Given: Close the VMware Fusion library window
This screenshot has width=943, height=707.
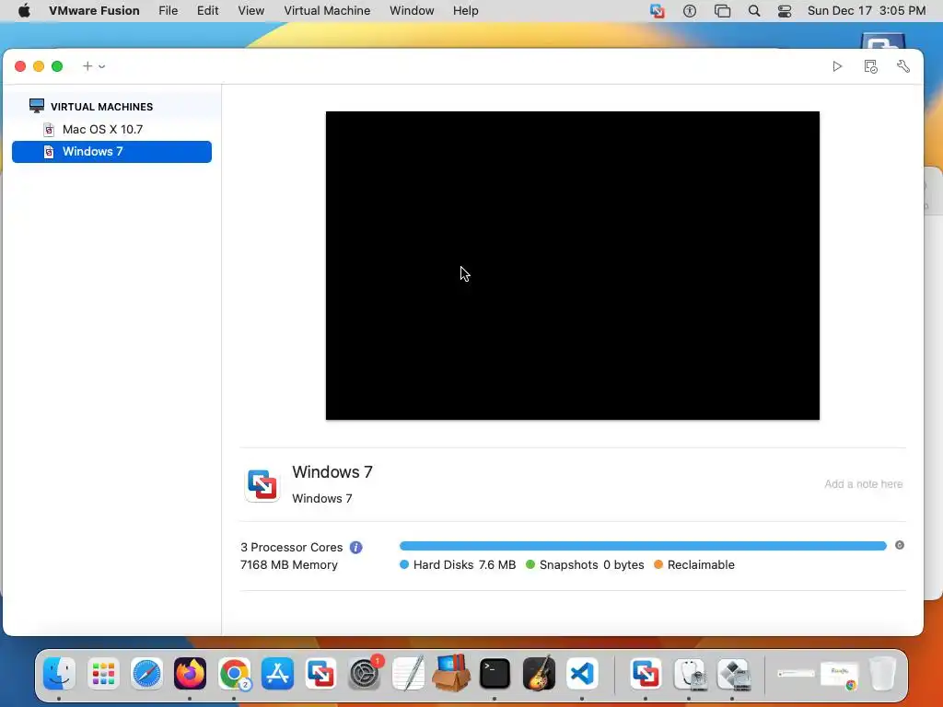Looking at the screenshot, I should pos(20,66).
